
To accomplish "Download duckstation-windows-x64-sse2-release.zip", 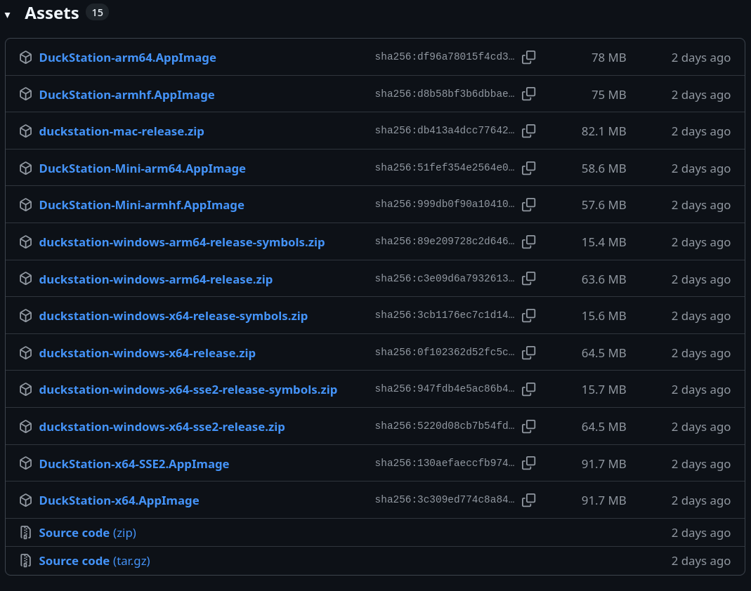I will click(x=162, y=427).
